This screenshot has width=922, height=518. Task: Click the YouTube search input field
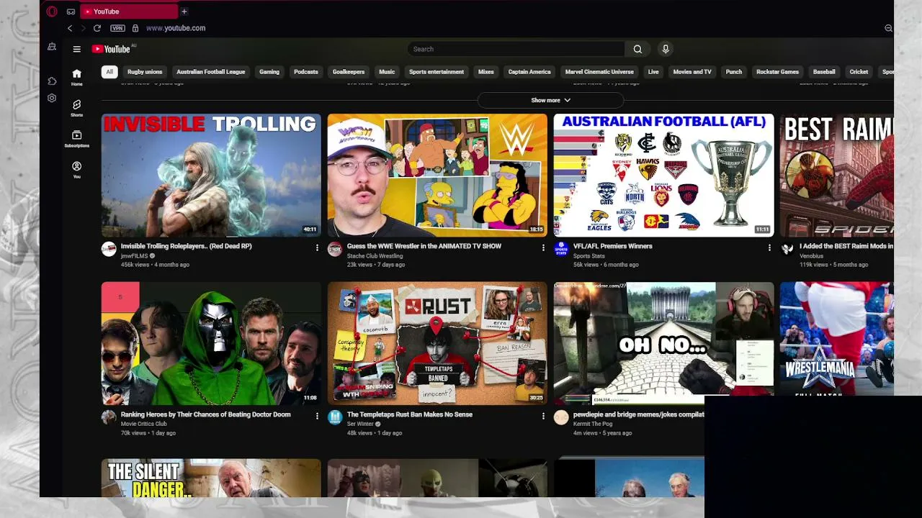[x=516, y=49]
